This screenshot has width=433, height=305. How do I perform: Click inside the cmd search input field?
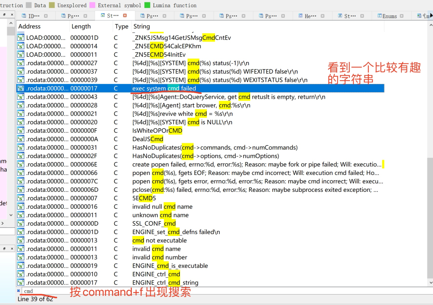[44, 291]
